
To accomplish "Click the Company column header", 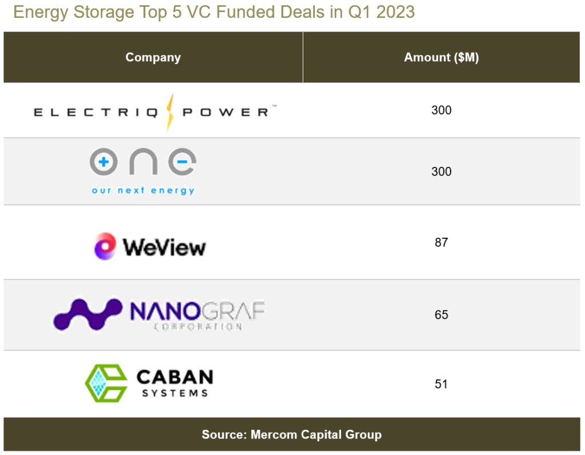I will [x=153, y=57].
